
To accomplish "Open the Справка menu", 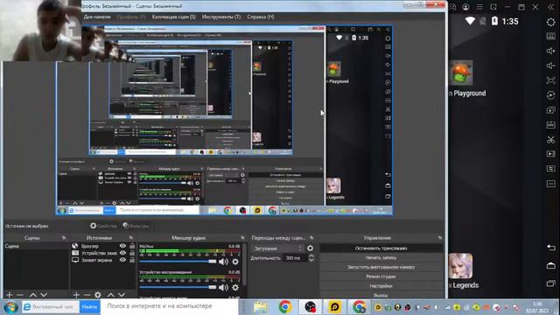I will tap(261, 17).
